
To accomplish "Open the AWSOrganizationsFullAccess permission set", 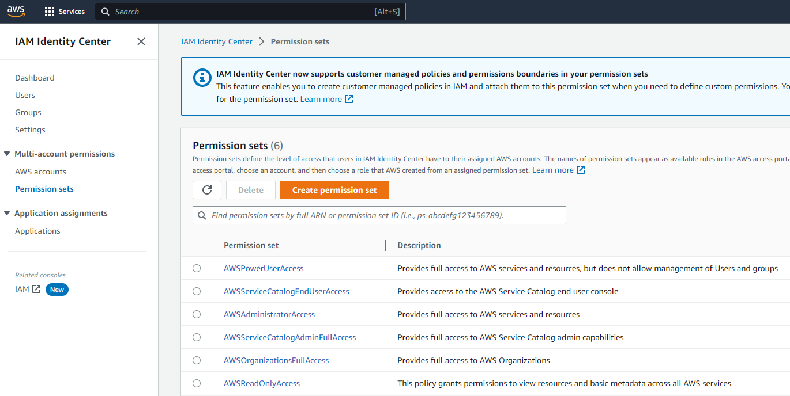I will pos(276,360).
